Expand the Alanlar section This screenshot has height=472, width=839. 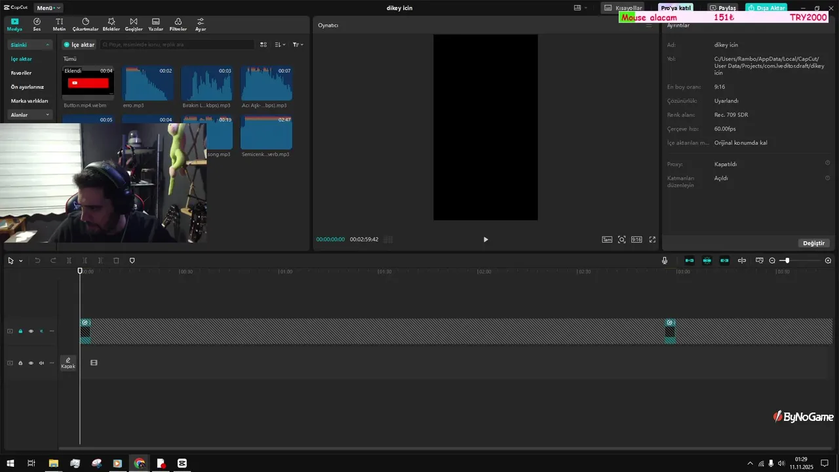(29, 115)
